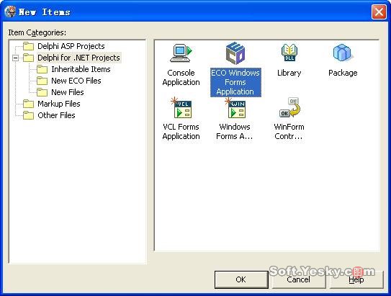
Task: Click the 'Library' label text
Action: click(x=289, y=73)
